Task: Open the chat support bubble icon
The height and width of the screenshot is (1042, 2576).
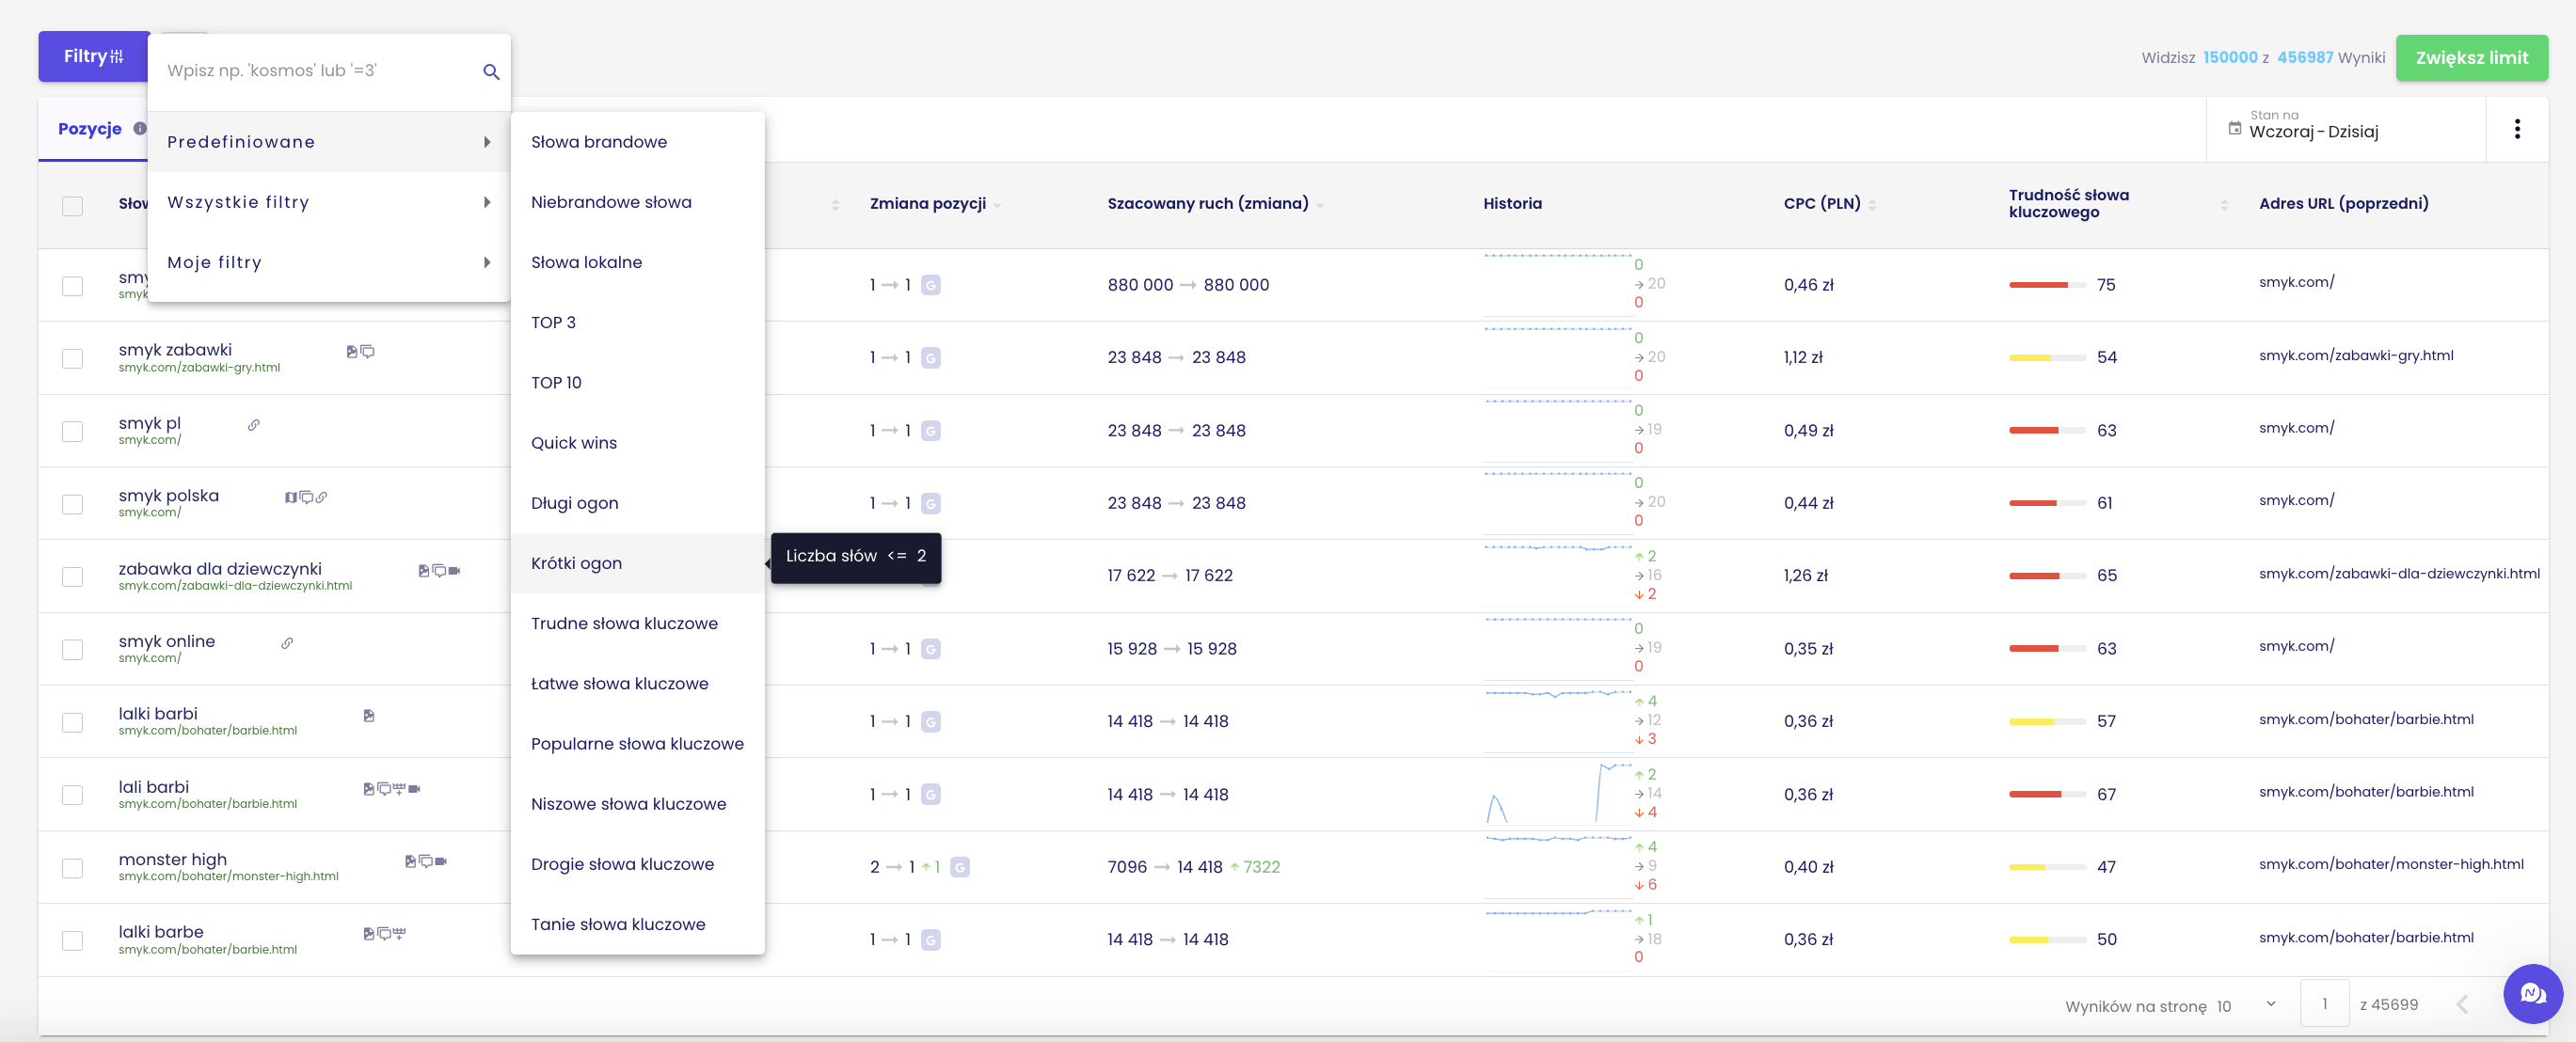Action: [x=2533, y=993]
